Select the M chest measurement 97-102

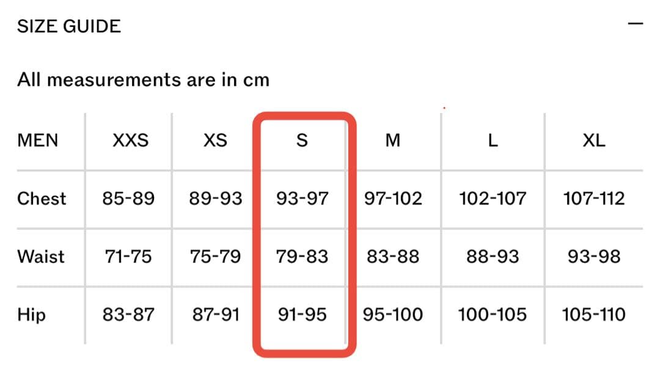coord(393,199)
